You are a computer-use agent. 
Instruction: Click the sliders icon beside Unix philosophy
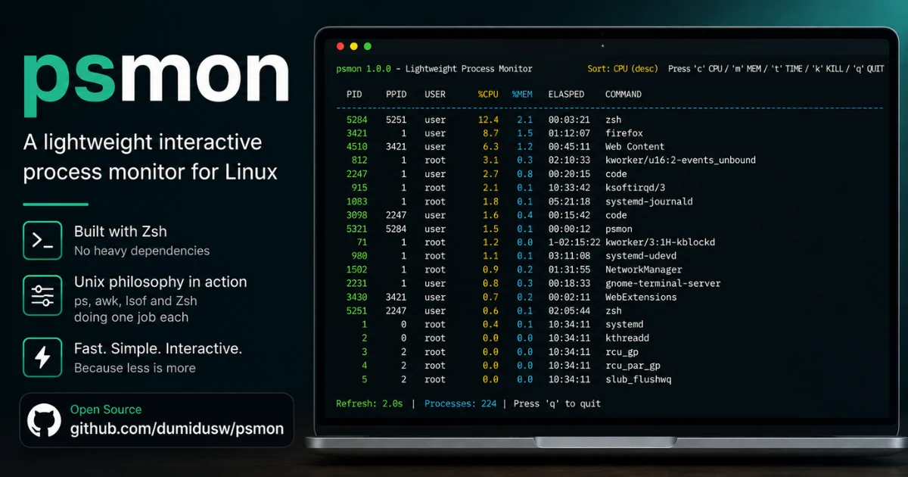(x=42, y=296)
